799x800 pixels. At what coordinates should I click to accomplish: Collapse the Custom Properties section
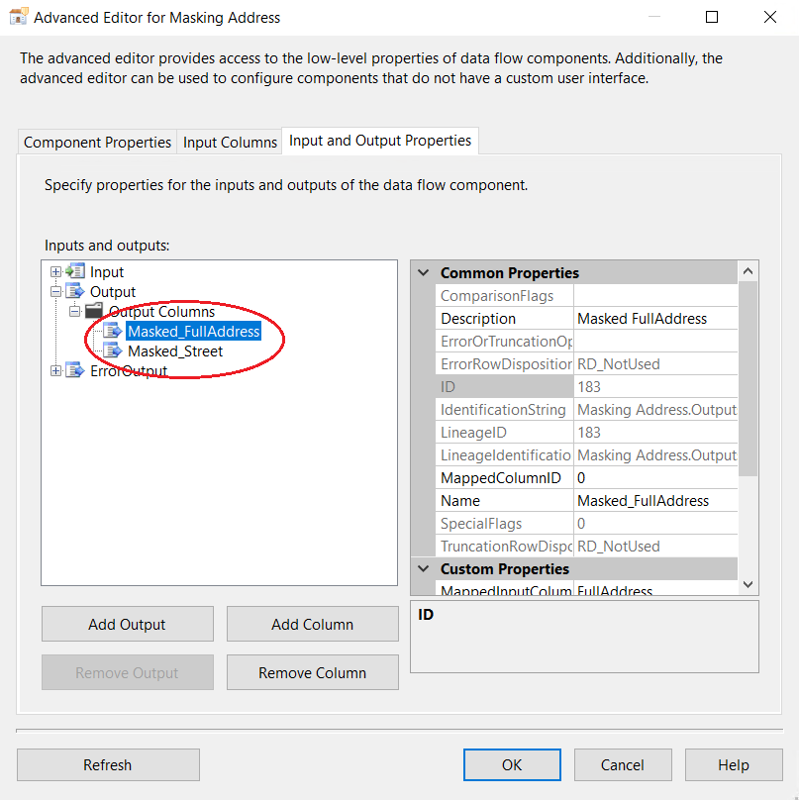pyautogui.click(x=424, y=569)
